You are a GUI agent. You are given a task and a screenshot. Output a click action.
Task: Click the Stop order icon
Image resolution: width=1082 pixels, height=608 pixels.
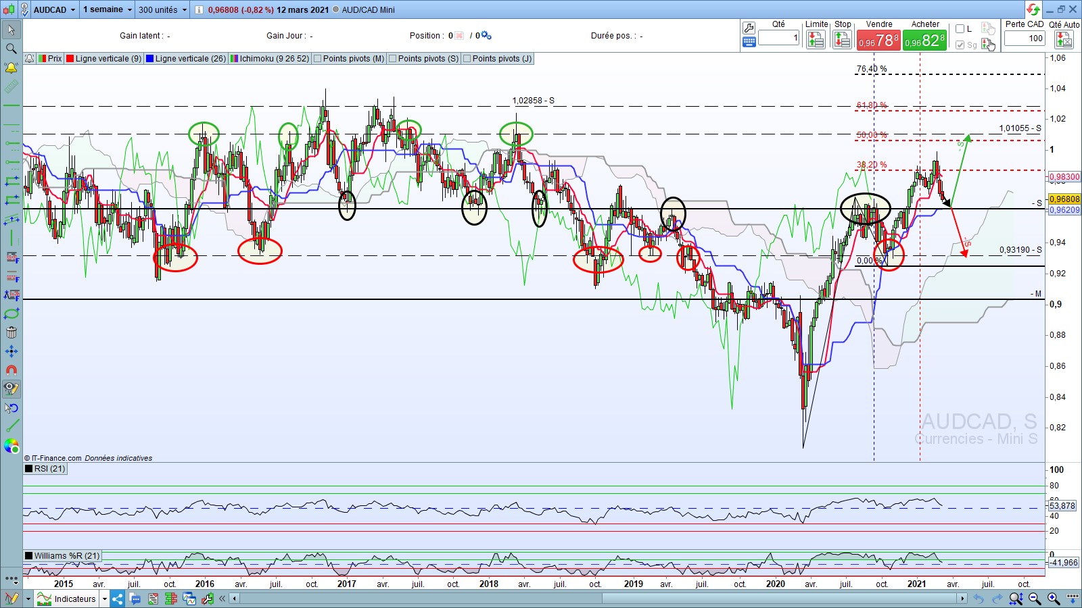(842, 40)
